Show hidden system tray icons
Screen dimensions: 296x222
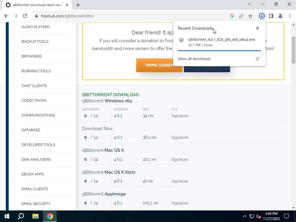coord(245,216)
